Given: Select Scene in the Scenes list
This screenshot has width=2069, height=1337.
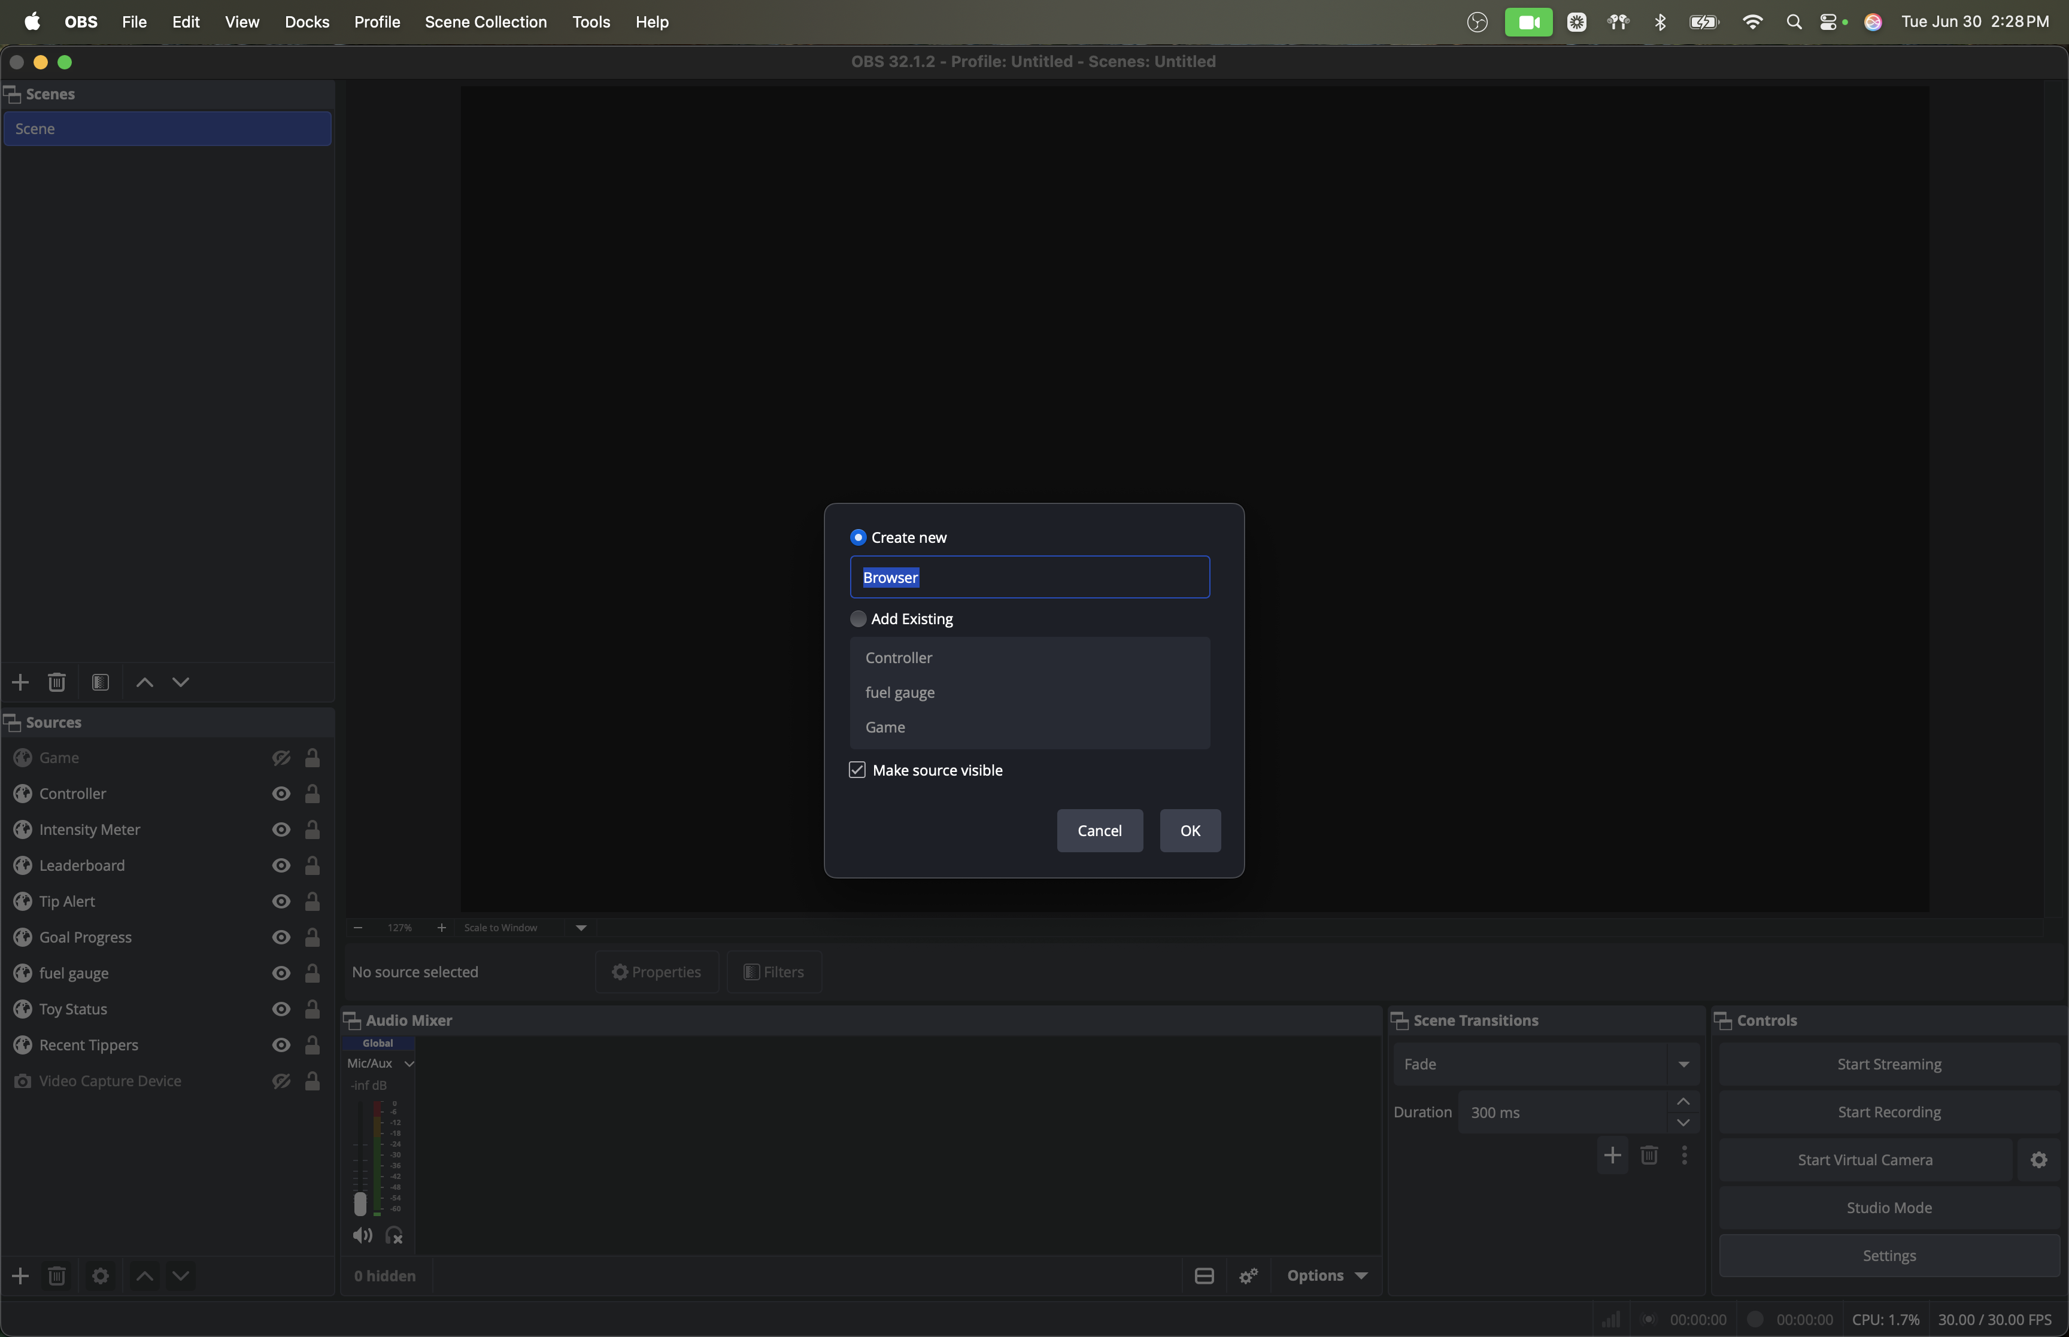Looking at the screenshot, I should [166, 129].
